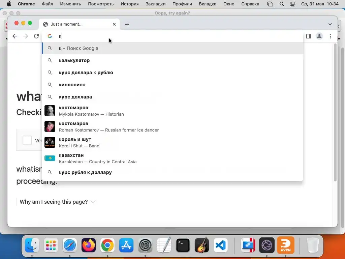Viewport: 345px width, 259px height.
Task: Click the browser forward arrow
Action: click(x=26, y=36)
